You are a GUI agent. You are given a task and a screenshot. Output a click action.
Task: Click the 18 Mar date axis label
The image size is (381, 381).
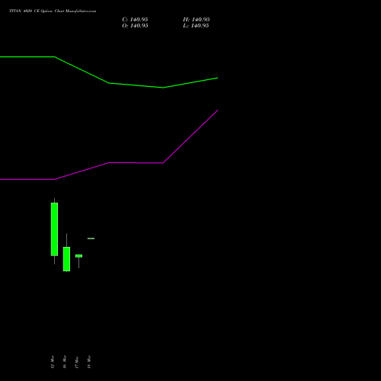[x=89, y=362]
